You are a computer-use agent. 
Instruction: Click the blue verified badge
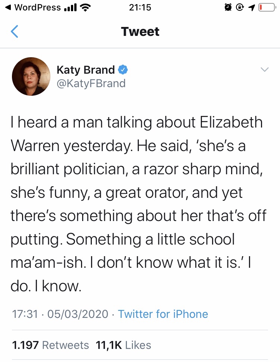123,70
